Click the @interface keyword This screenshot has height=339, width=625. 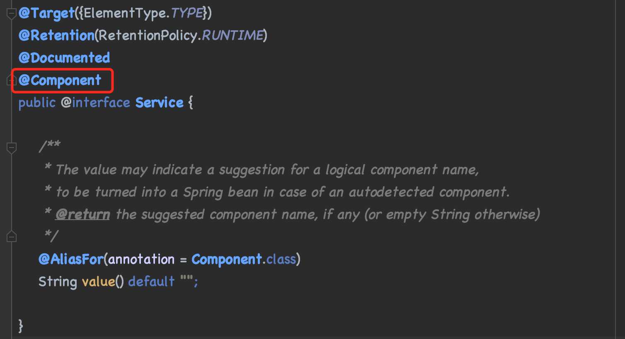pos(96,103)
